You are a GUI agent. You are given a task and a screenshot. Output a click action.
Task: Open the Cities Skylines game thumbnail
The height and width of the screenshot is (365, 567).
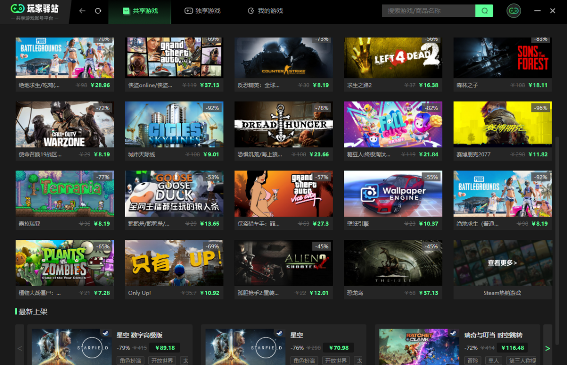coord(174,125)
